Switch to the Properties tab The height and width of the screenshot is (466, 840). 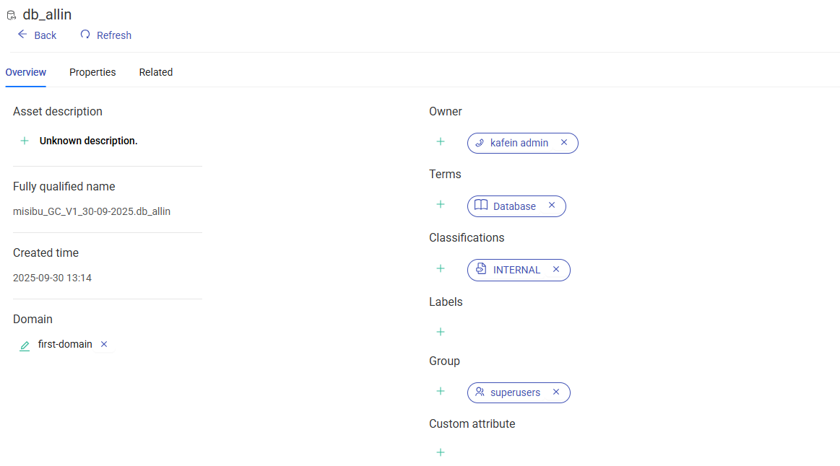92,72
